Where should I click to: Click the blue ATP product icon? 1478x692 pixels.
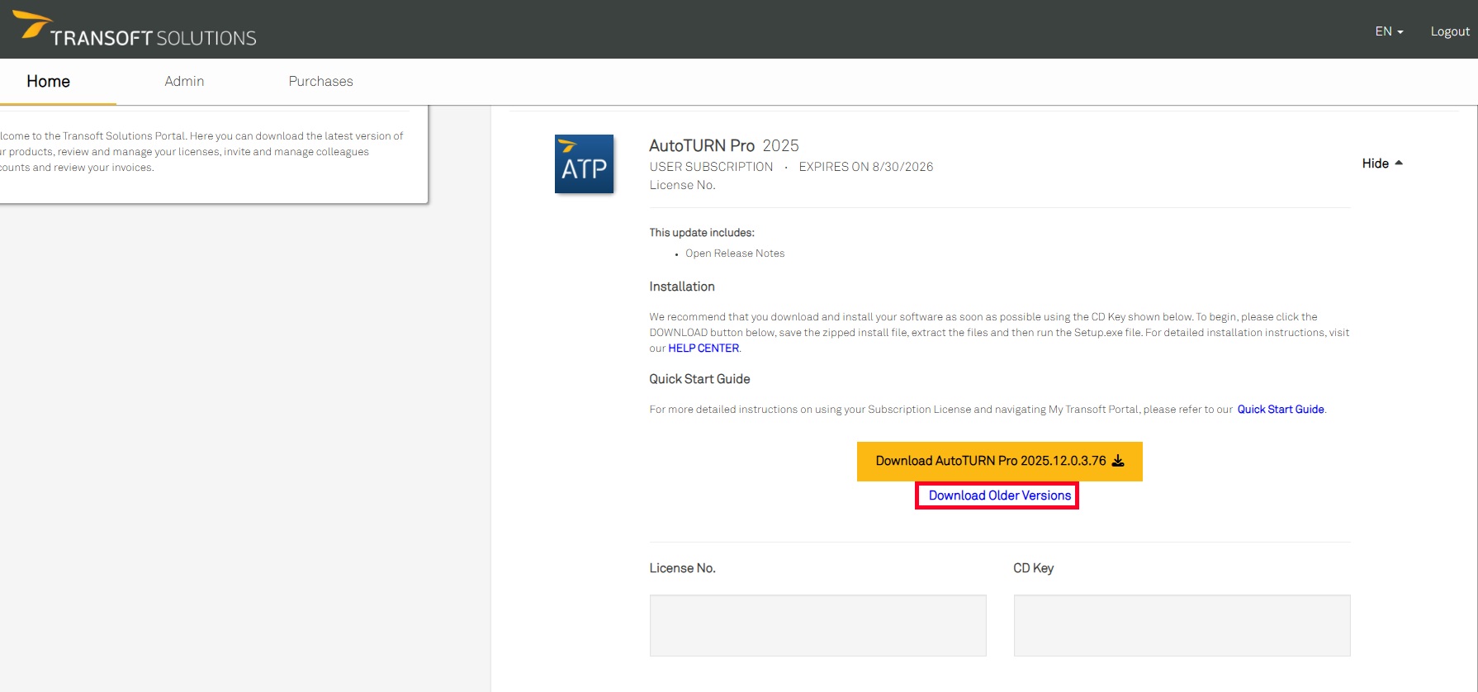(x=584, y=164)
